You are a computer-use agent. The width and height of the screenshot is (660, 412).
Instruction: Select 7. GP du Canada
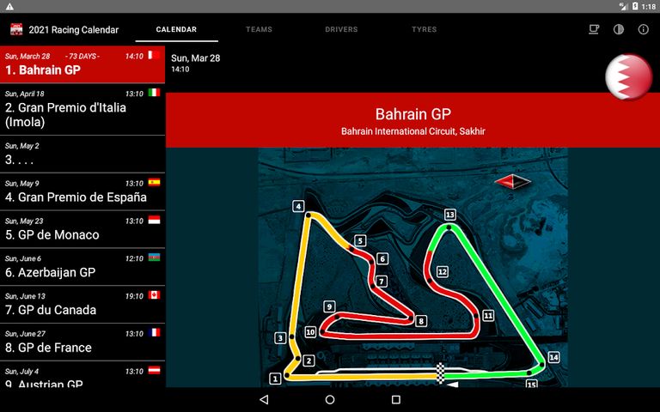pos(82,305)
